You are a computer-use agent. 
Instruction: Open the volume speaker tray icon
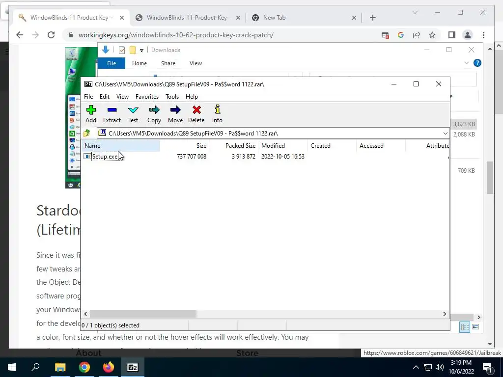pyautogui.click(x=440, y=367)
